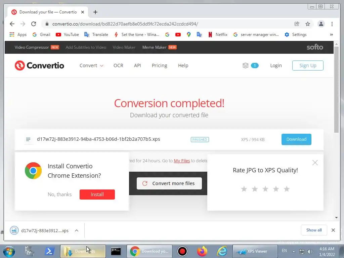Show hidden system tray icons
344x258 pixels.
click(x=294, y=252)
